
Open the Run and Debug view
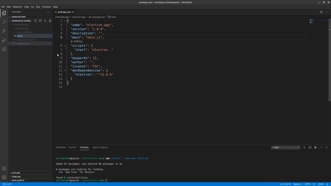(x=4, y=40)
